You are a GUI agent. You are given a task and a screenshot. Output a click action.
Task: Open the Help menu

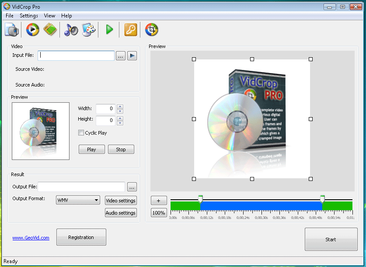(66, 16)
